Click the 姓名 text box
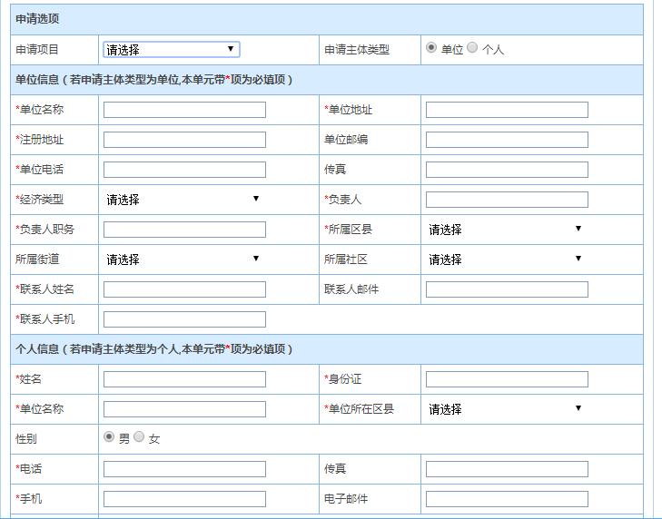 [184, 379]
